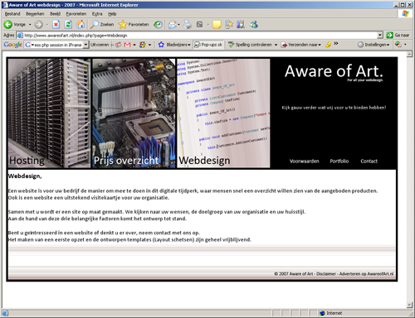
Task: Open the Bewerken menu
Action: [x=35, y=14]
